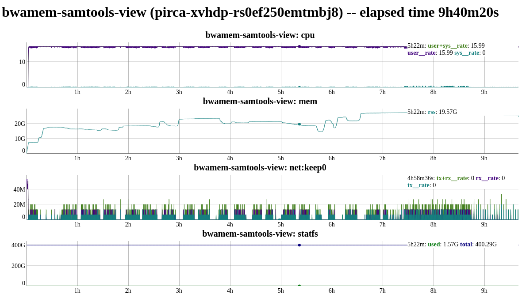Click the total data point on statfs line

[x=299, y=245]
